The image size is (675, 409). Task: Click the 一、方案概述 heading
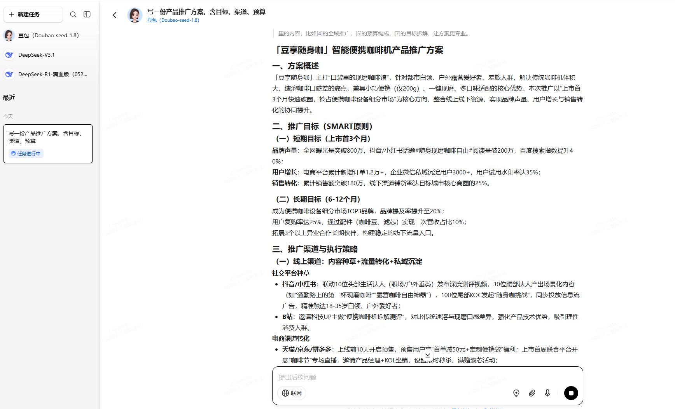tap(296, 66)
